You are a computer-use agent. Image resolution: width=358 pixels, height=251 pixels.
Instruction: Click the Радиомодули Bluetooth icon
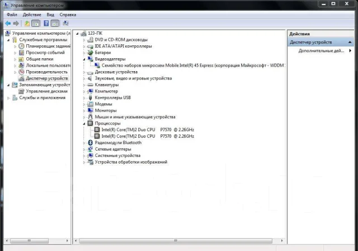point(91,143)
